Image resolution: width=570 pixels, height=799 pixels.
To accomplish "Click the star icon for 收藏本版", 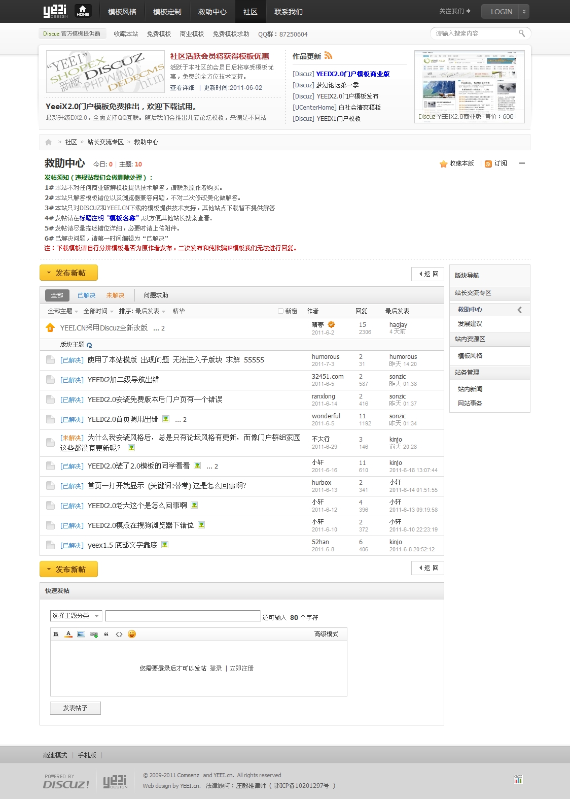I will pos(444,164).
